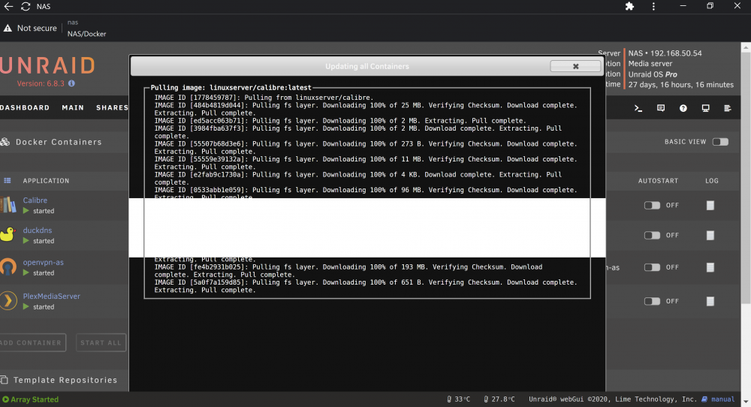The height and width of the screenshot is (407, 751).
Task: Toggle autostart for PlexMediaServer
Action: click(x=652, y=301)
